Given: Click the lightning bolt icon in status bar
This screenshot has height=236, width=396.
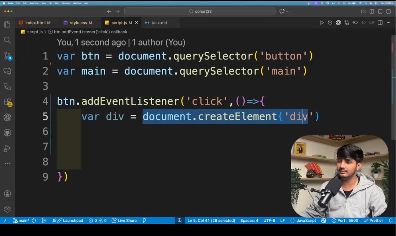Looking at the screenshot, I should click(x=144, y=220).
